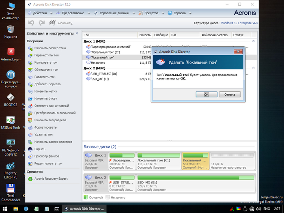Confirm deletion with the OK button
This screenshot has height=213, width=284.
[206, 95]
